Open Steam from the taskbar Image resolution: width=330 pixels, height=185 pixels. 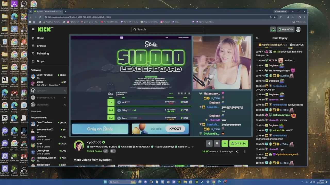coord(202,182)
